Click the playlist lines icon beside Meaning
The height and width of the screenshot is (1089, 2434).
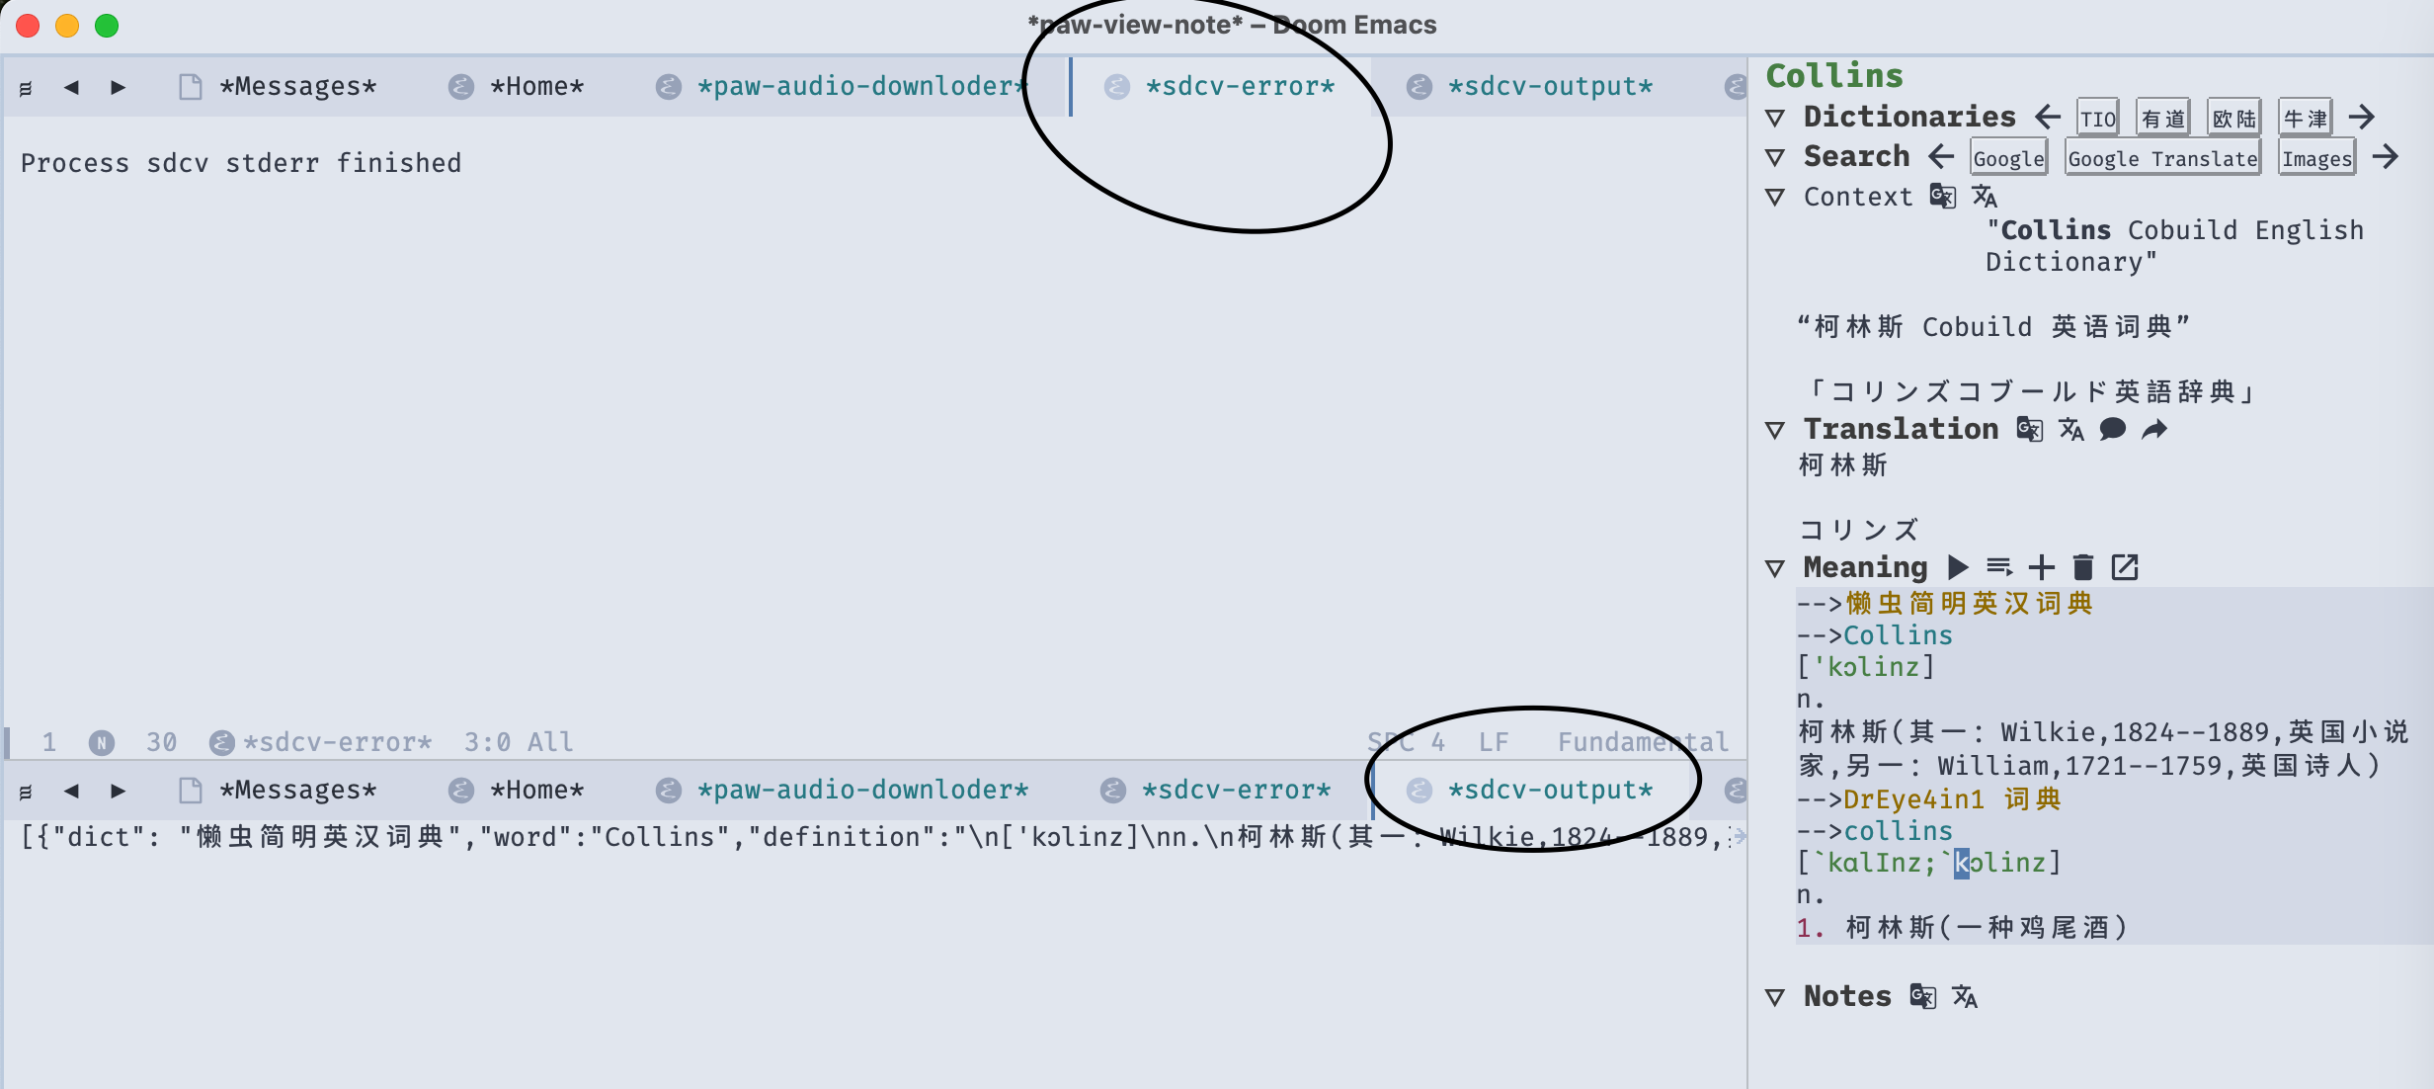click(1999, 567)
